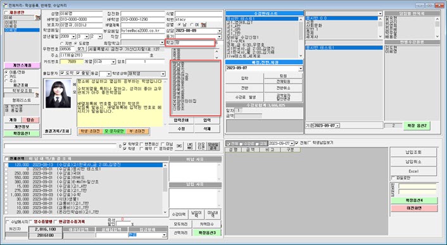Click the small icon next to gender options

pos(203,25)
